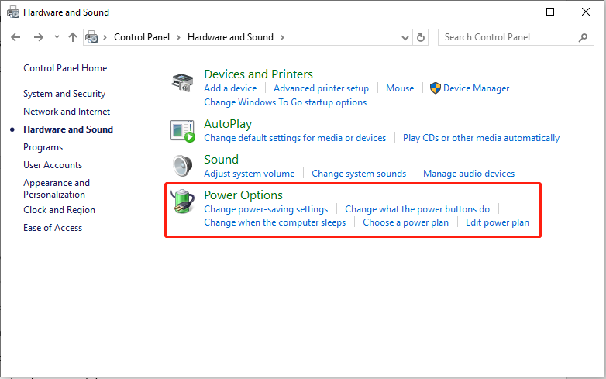Open Appearance and Personalization
606x379 pixels.
(57, 188)
